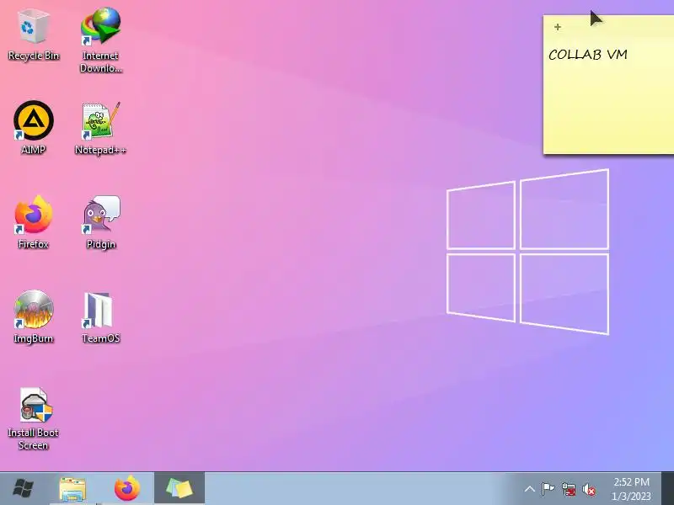Select the ImgBurn desktop shortcut
Screen dimensions: 674x505
[x=33, y=317]
